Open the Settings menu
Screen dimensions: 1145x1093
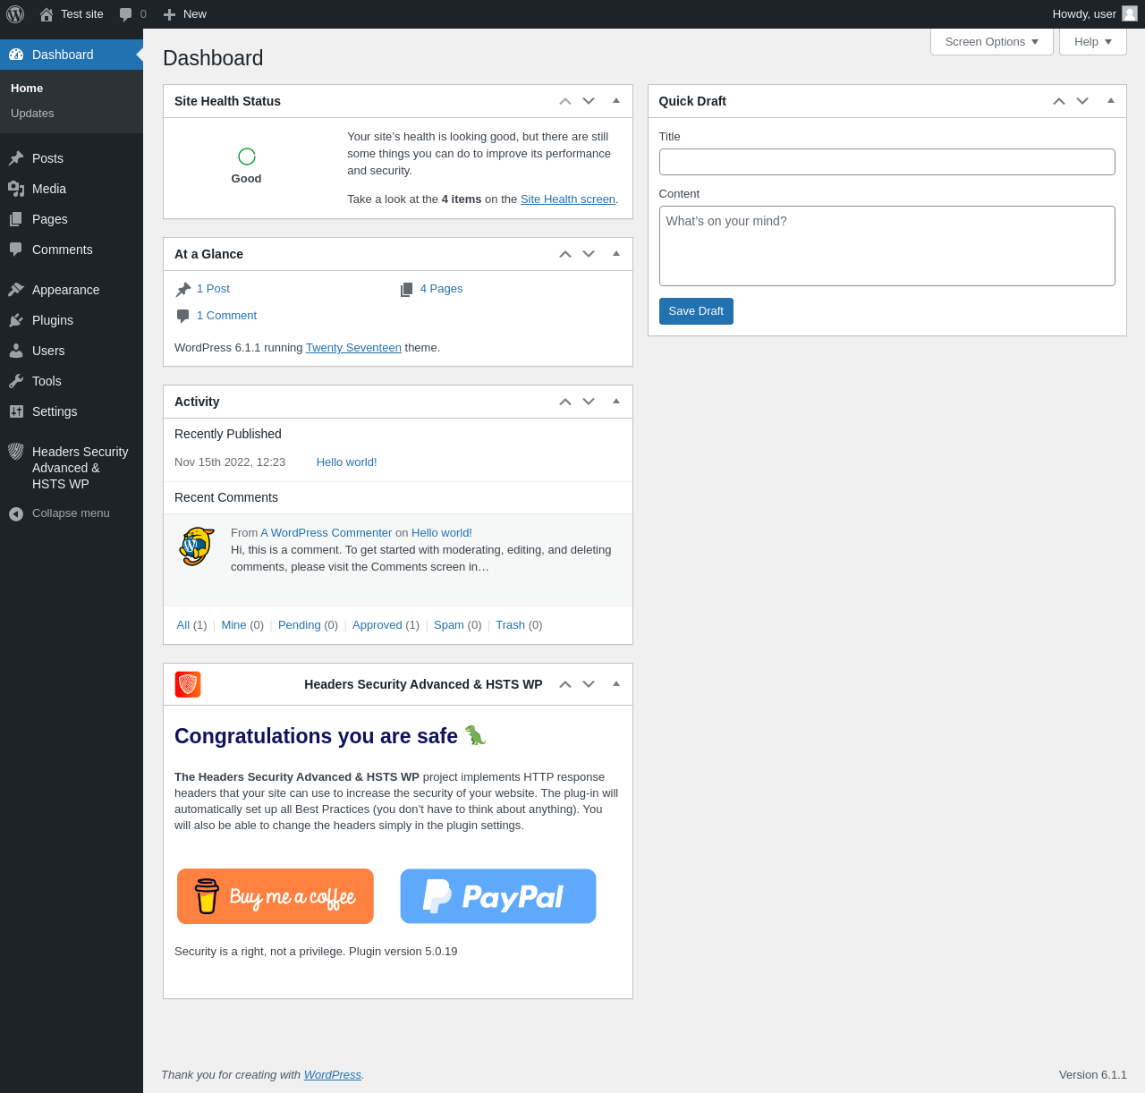pos(72,411)
